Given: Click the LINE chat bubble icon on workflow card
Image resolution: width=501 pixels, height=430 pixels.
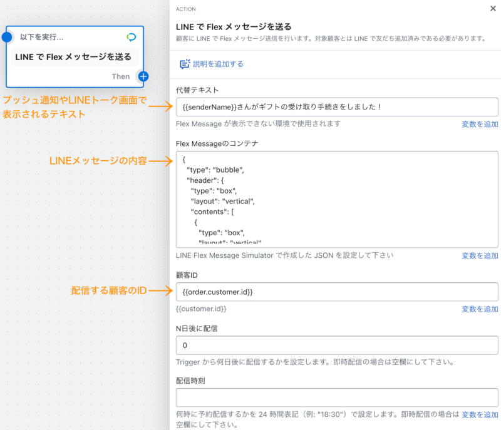Looking at the screenshot, I should point(132,37).
